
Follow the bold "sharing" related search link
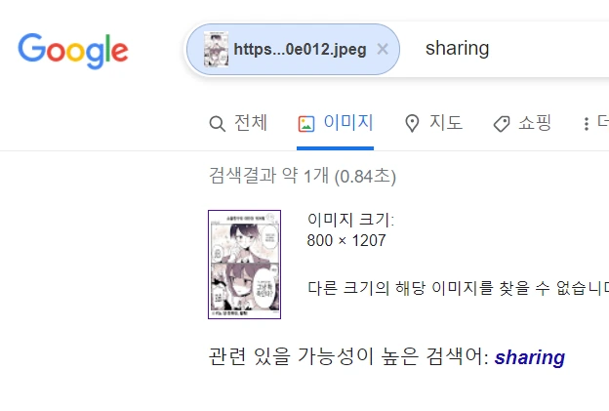coord(529,357)
